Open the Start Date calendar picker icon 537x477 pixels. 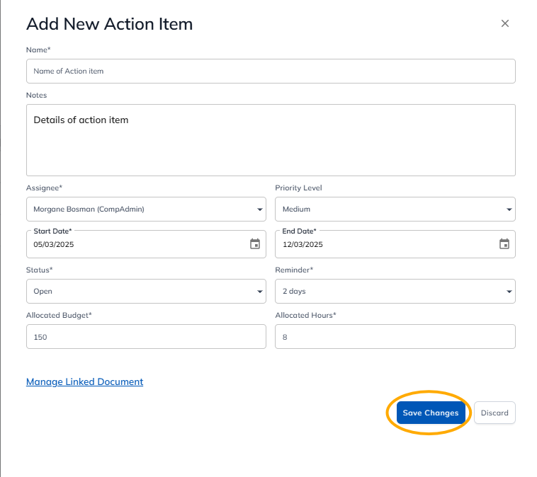255,244
